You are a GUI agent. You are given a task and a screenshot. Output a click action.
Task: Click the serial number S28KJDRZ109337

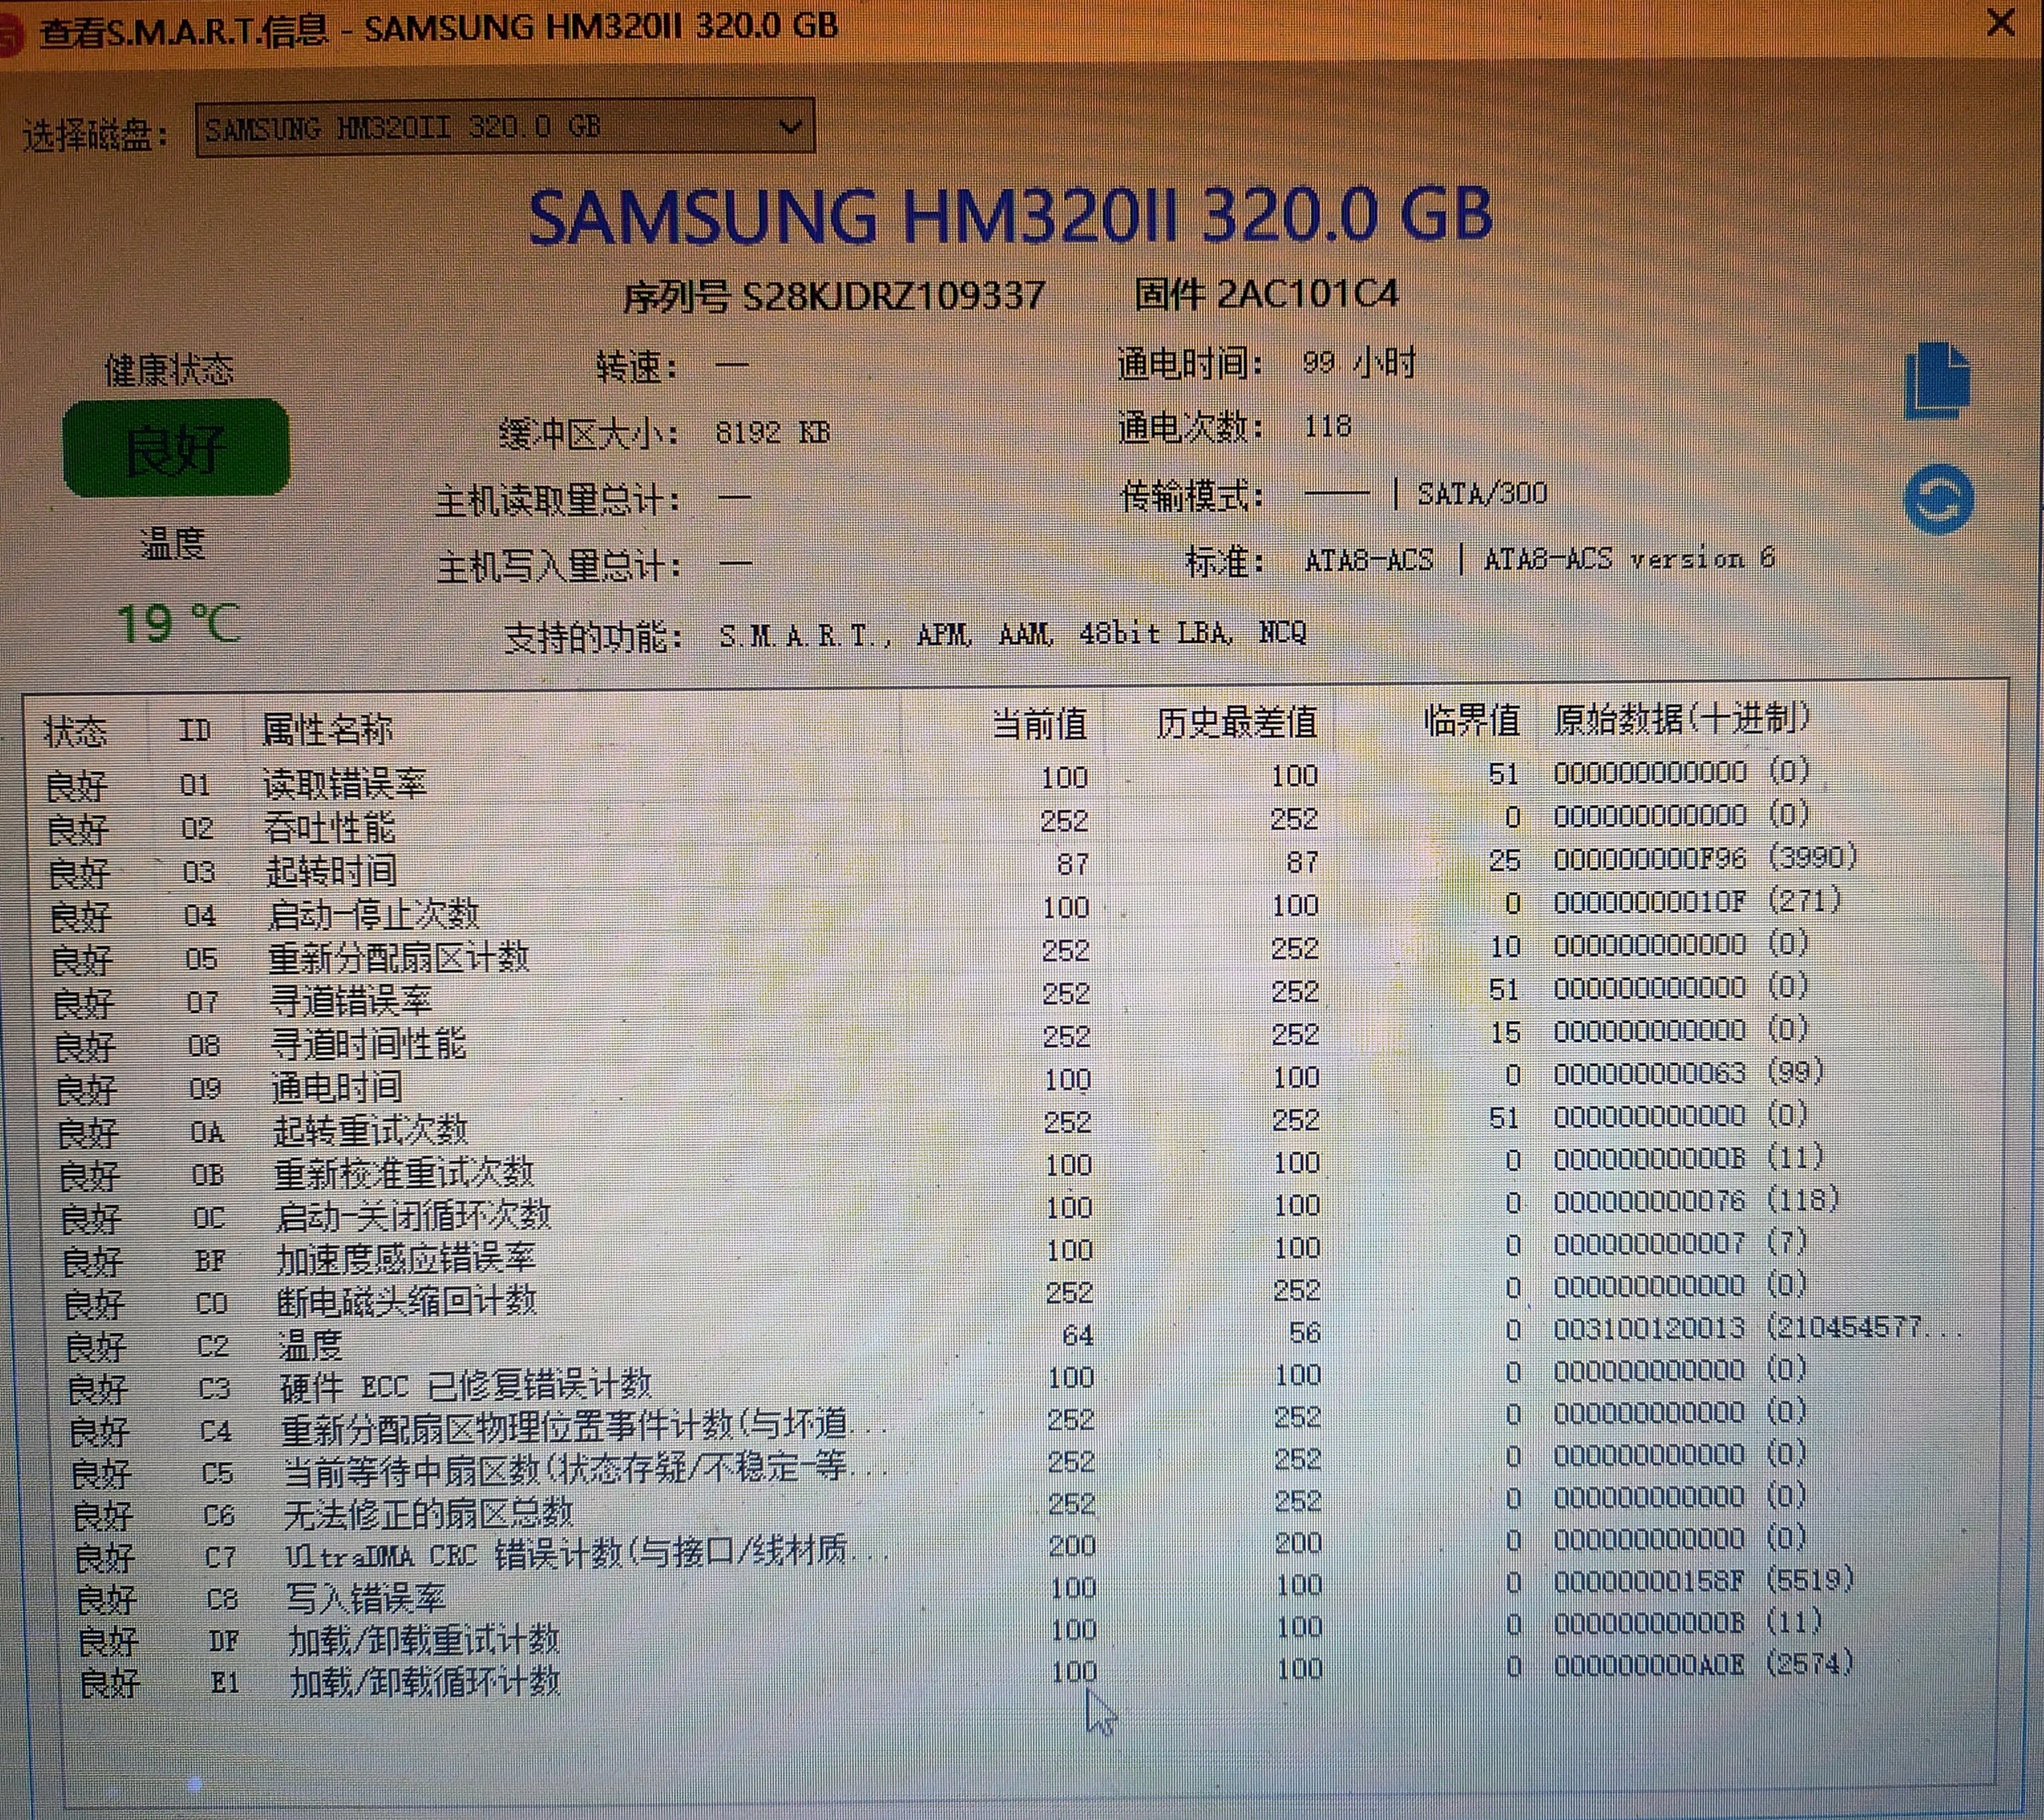tap(893, 295)
